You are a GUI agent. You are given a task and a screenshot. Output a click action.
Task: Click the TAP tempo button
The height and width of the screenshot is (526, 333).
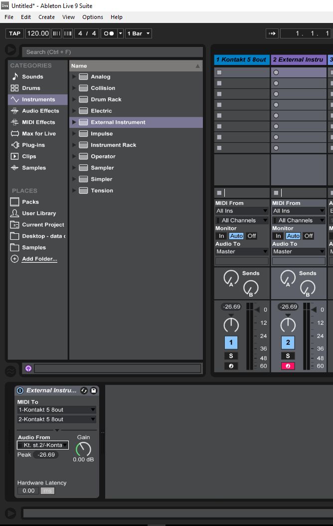click(15, 33)
